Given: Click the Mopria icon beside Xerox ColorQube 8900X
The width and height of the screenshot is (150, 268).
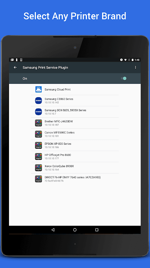Looking at the screenshot, I should point(38,168).
